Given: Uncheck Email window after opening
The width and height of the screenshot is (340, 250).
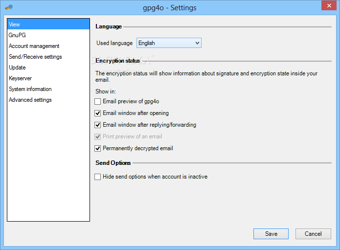Looking at the screenshot, I should (97, 113).
